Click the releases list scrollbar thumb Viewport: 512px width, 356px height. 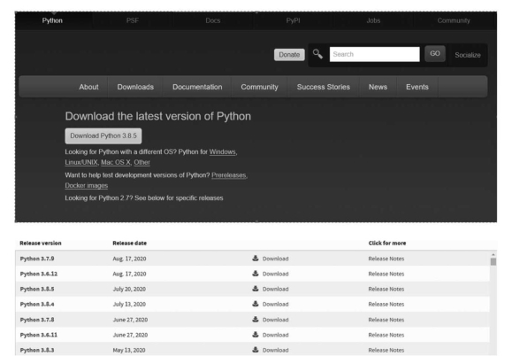(493, 261)
